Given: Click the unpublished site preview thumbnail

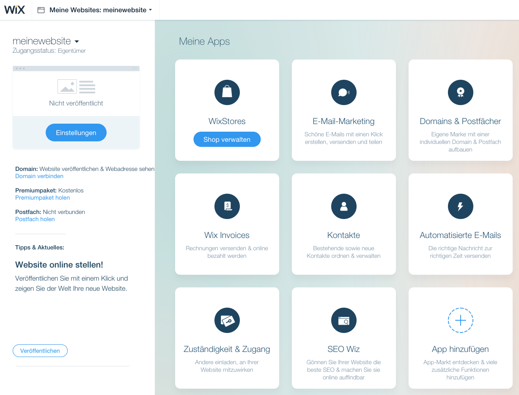Looking at the screenshot, I should (76, 91).
